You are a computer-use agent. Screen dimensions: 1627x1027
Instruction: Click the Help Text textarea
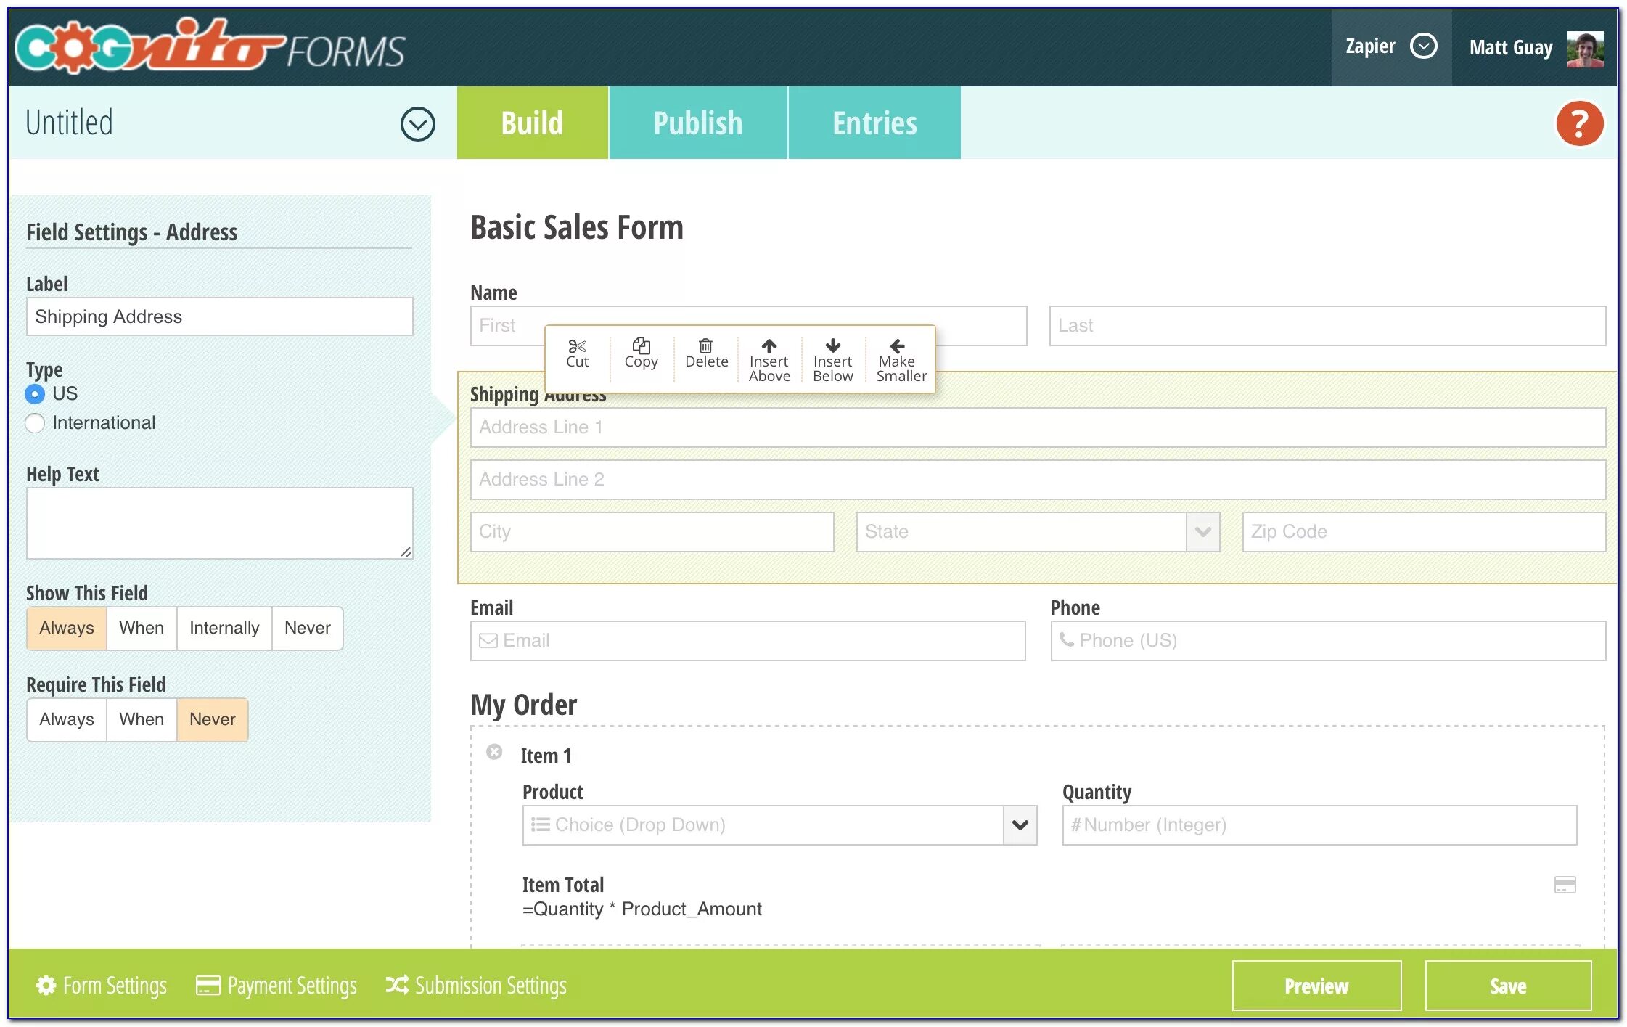219,523
